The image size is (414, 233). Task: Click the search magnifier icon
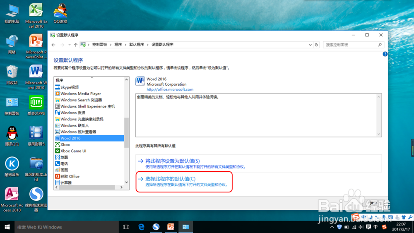(x=380, y=45)
